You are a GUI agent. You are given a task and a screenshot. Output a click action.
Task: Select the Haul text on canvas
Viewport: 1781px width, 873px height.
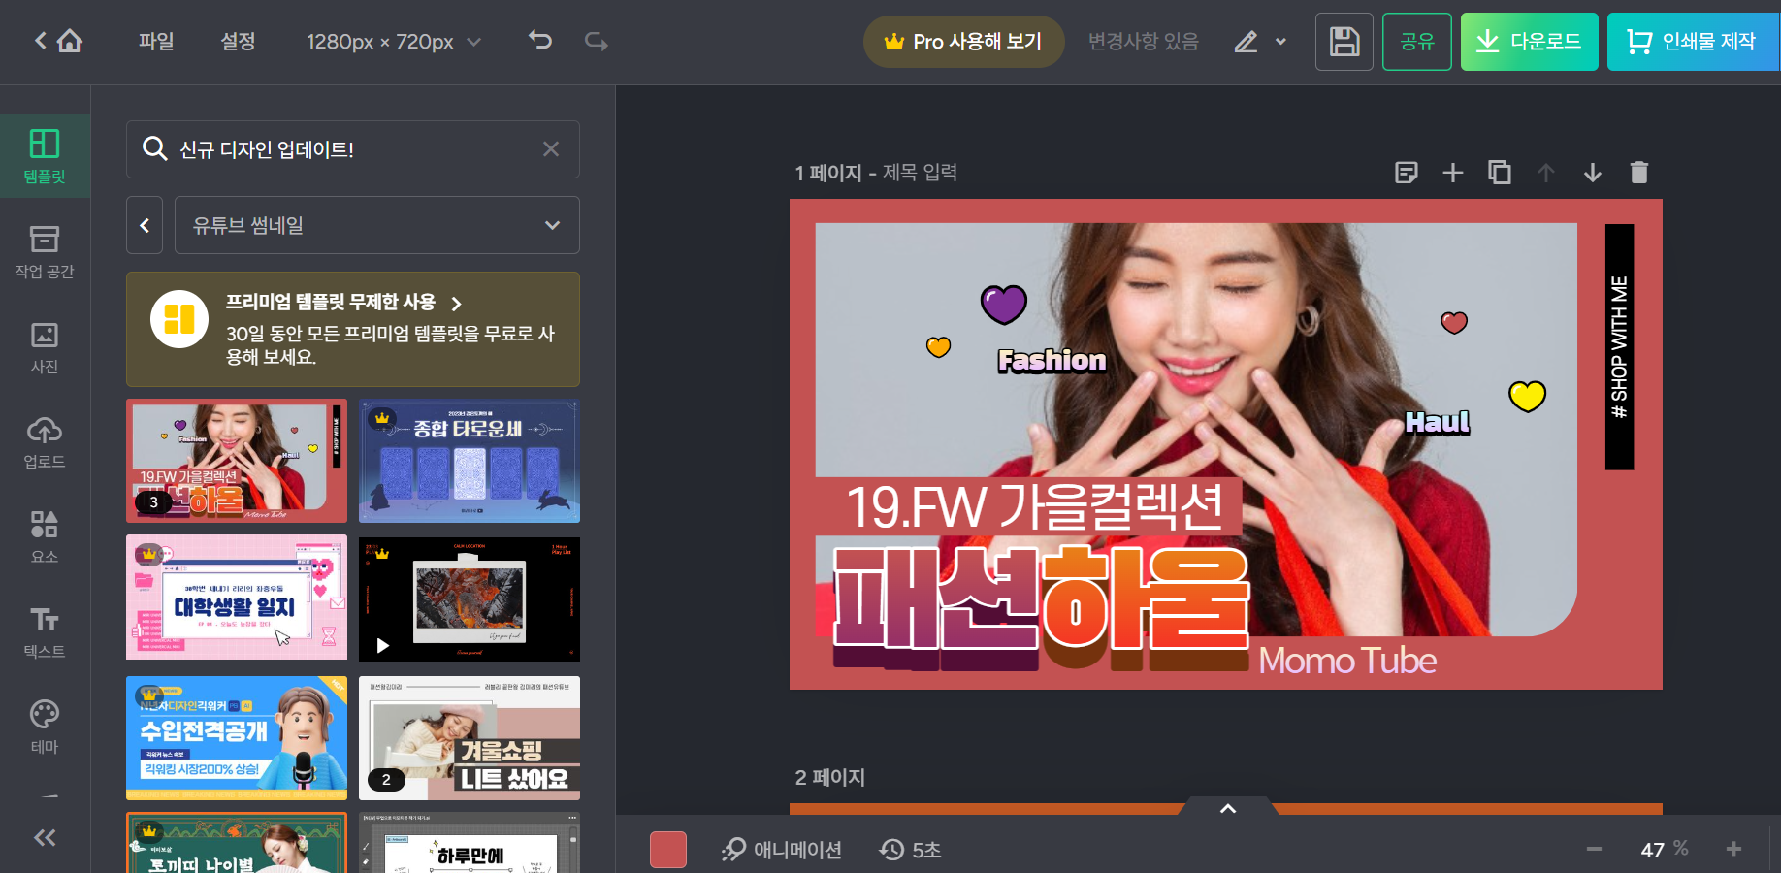[x=1438, y=422]
